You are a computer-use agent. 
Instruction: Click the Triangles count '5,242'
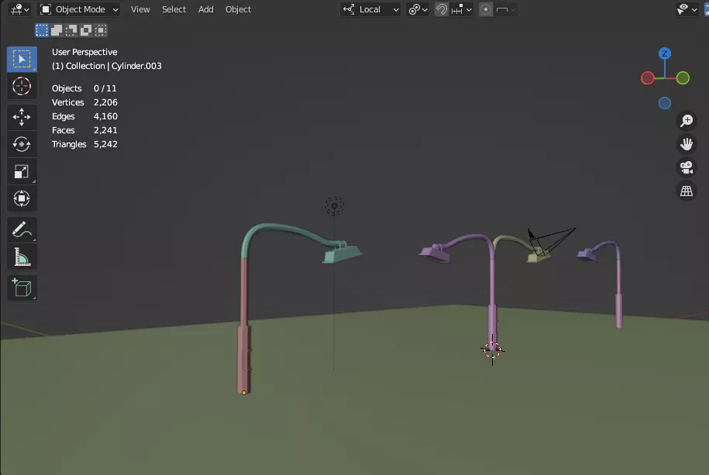click(x=105, y=144)
